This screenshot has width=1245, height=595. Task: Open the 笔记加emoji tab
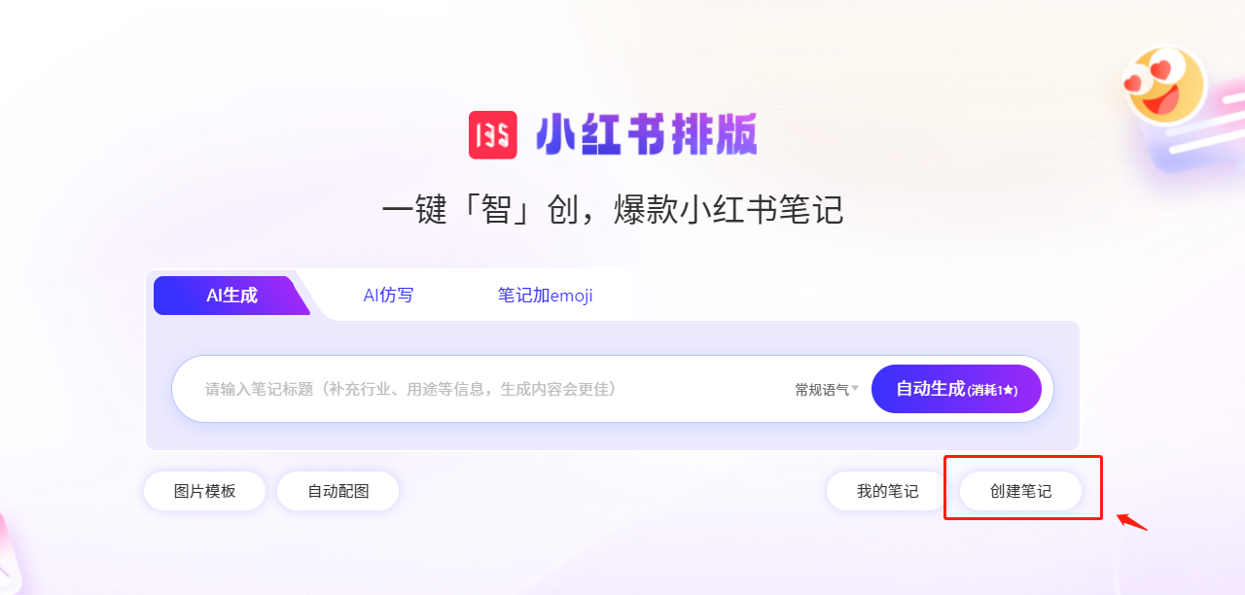tap(545, 296)
